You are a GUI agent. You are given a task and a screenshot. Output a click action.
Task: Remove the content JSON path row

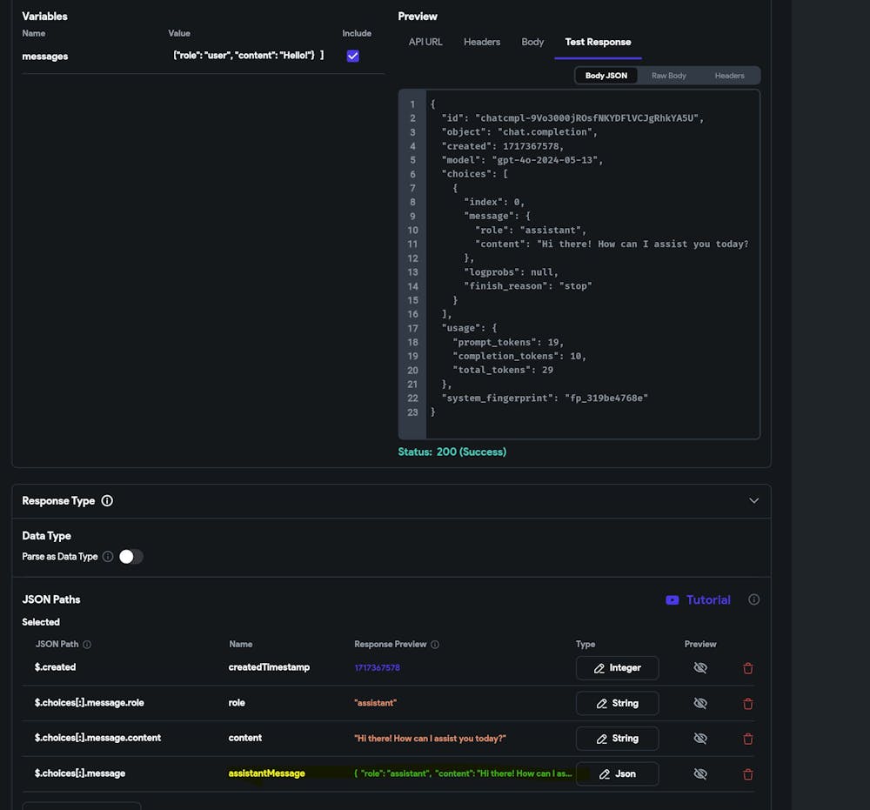click(x=748, y=739)
